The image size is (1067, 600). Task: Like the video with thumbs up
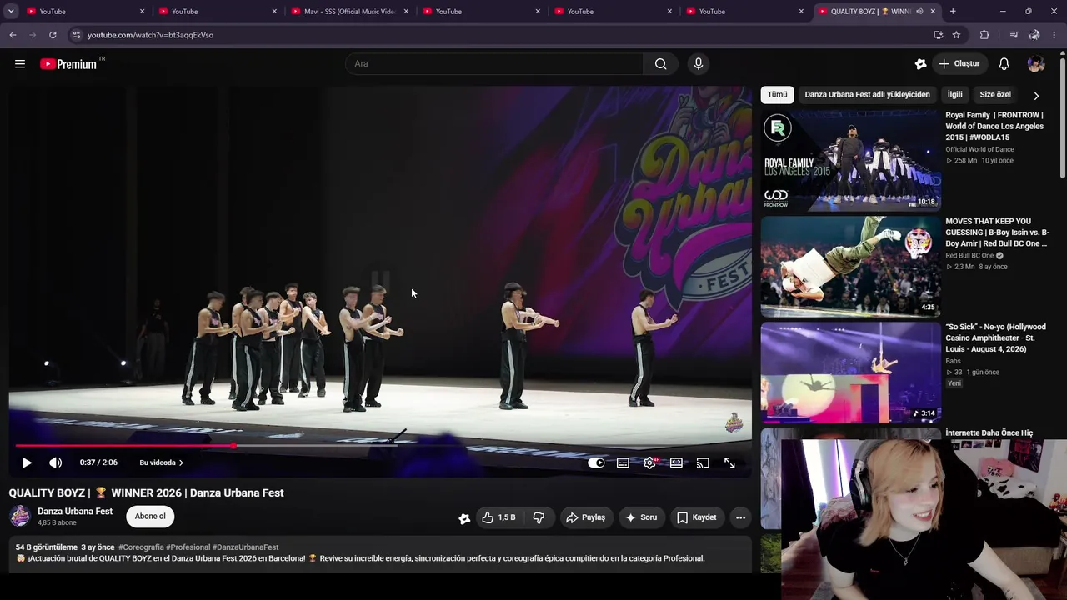pos(498,517)
